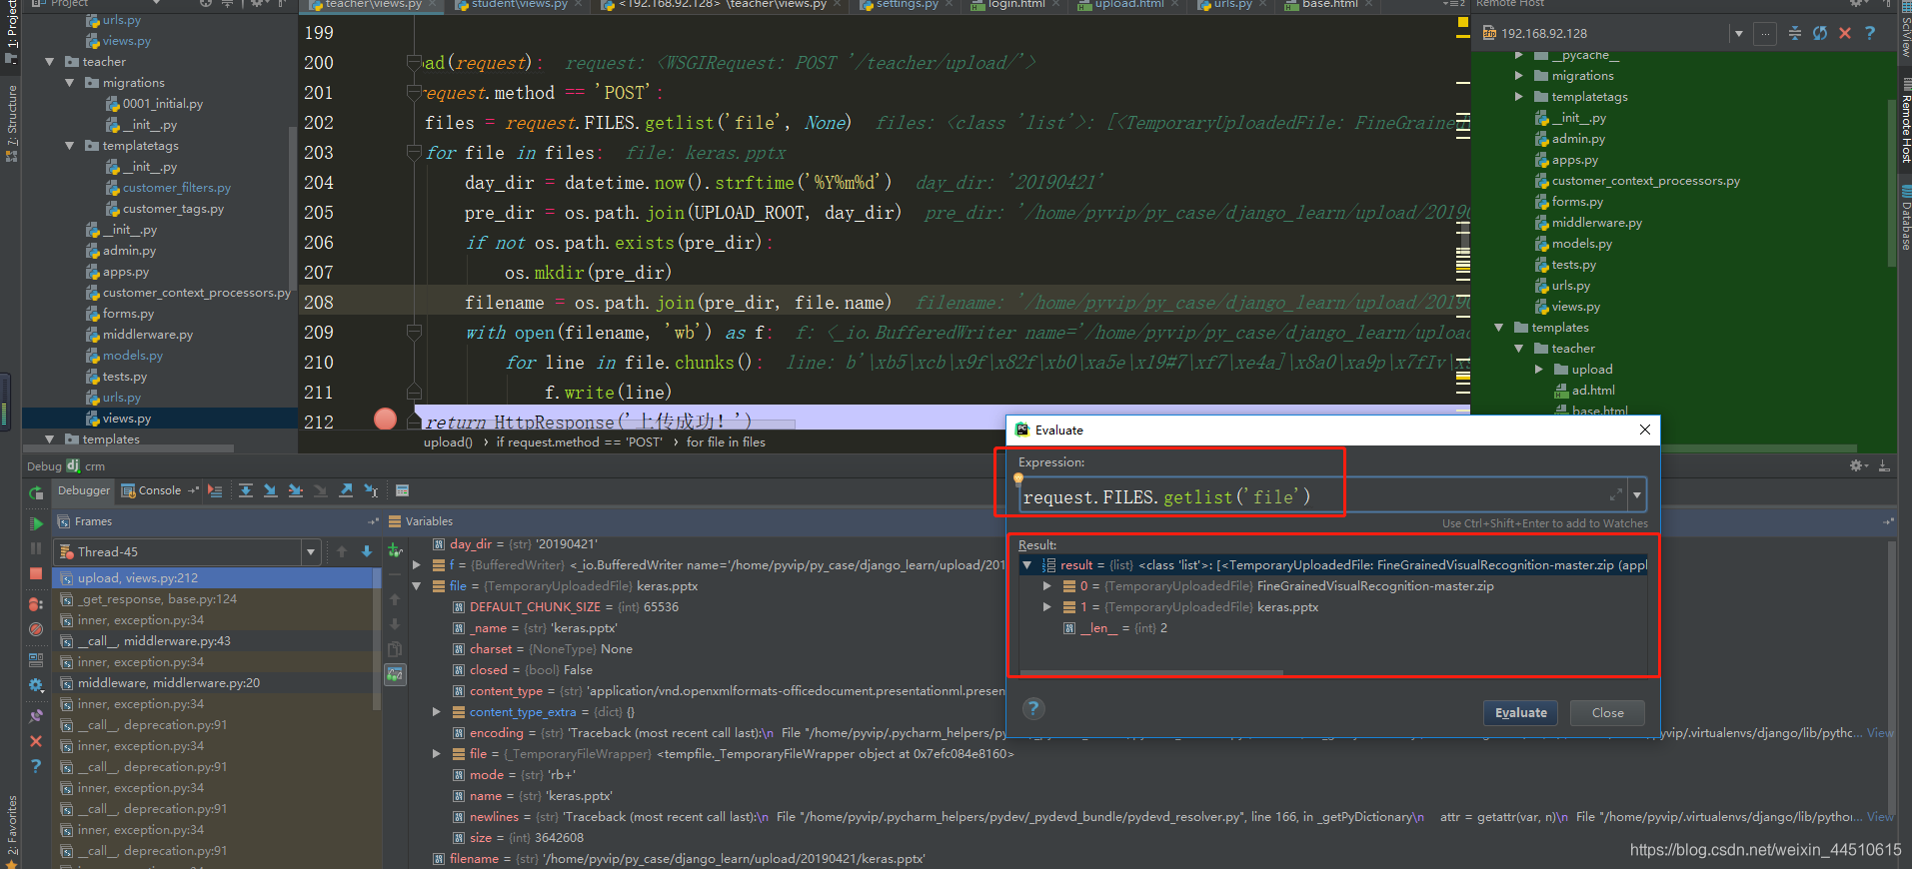This screenshot has width=1912, height=869.
Task: Select the previous frame with up arrow
Action: [342, 551]
